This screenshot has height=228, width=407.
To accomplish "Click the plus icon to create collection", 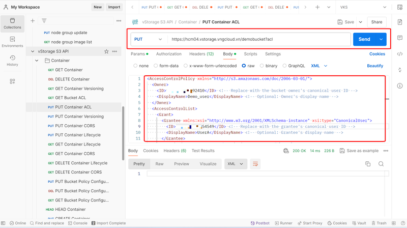I will (x=33, y=21).
